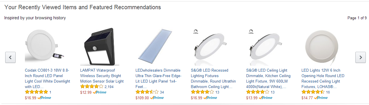
Task: Advance carousel with next arrow button
Action: tap(361, 57)
